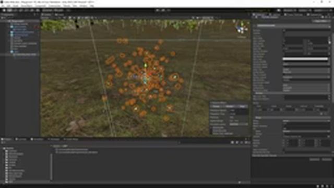The image size is (334, 188).
Task: Click the Open Editor button in Inspector
Action: (x=321, y=21)
